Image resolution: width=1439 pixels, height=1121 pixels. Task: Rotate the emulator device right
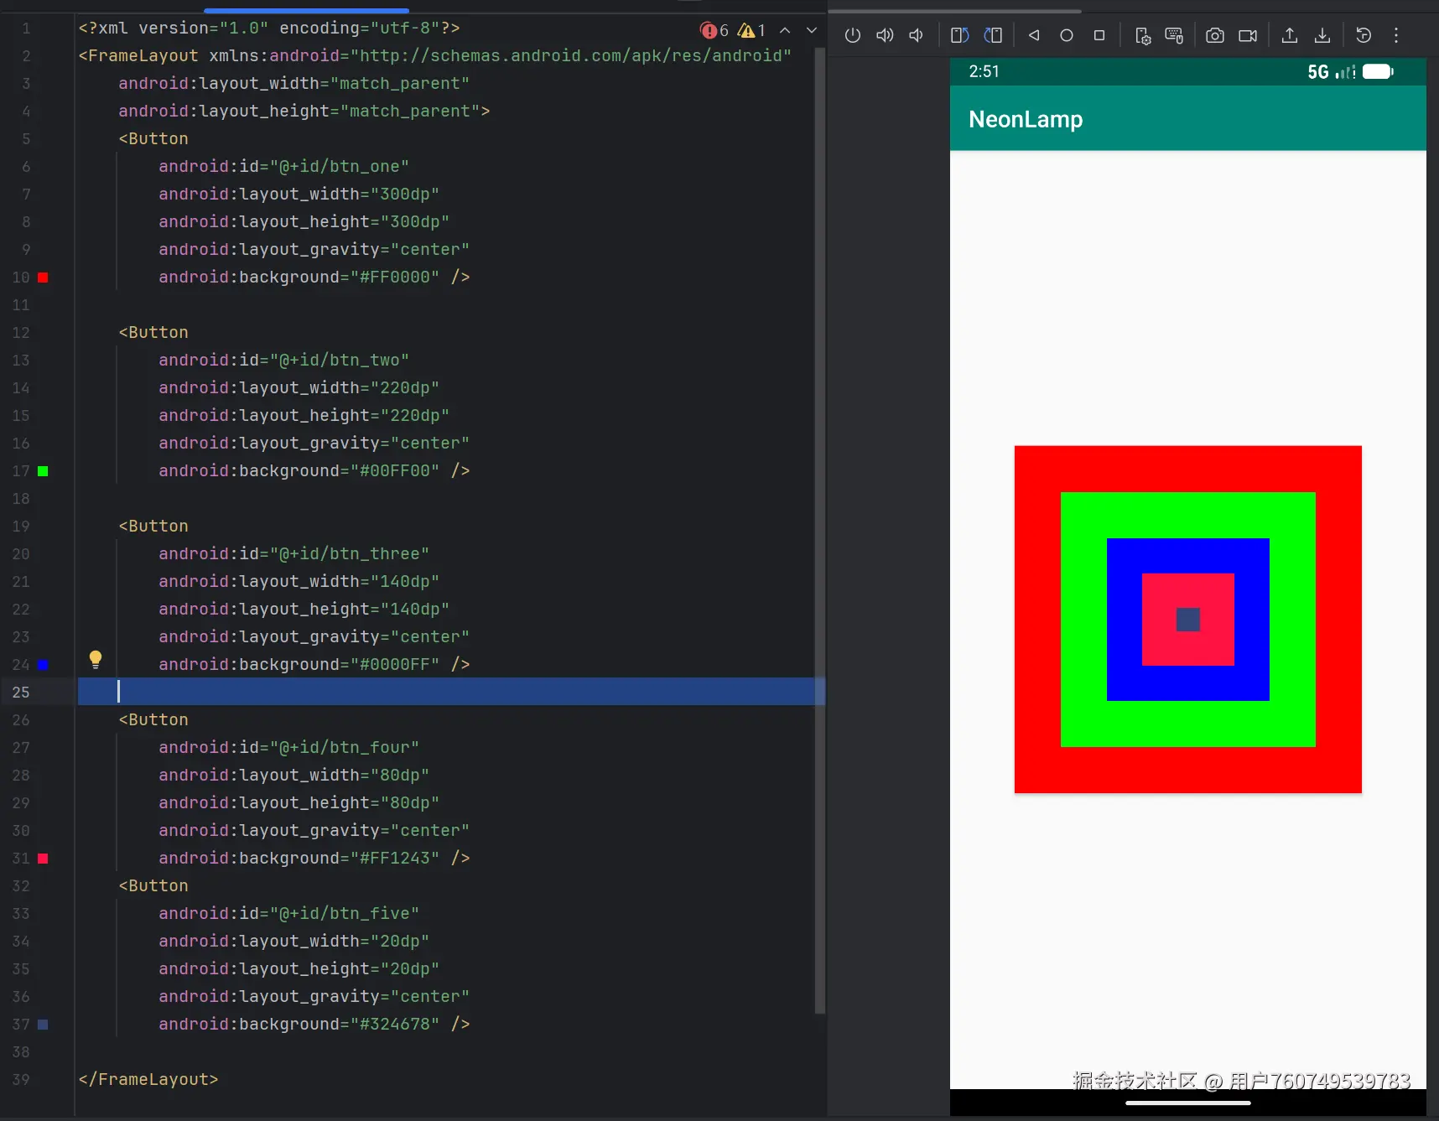point(993,35)
